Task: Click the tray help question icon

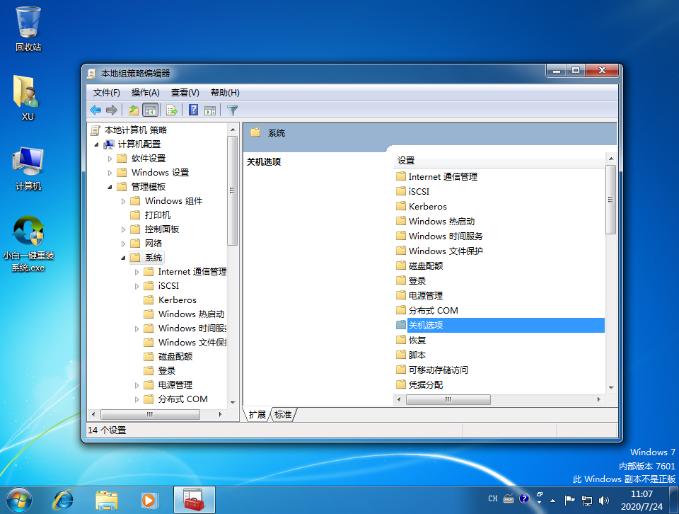Action: point(524,499)
